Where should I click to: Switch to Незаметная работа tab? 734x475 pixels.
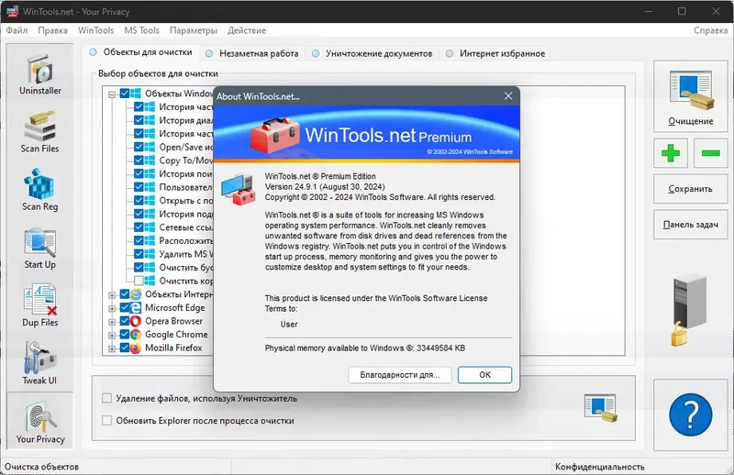pos(253,54)
